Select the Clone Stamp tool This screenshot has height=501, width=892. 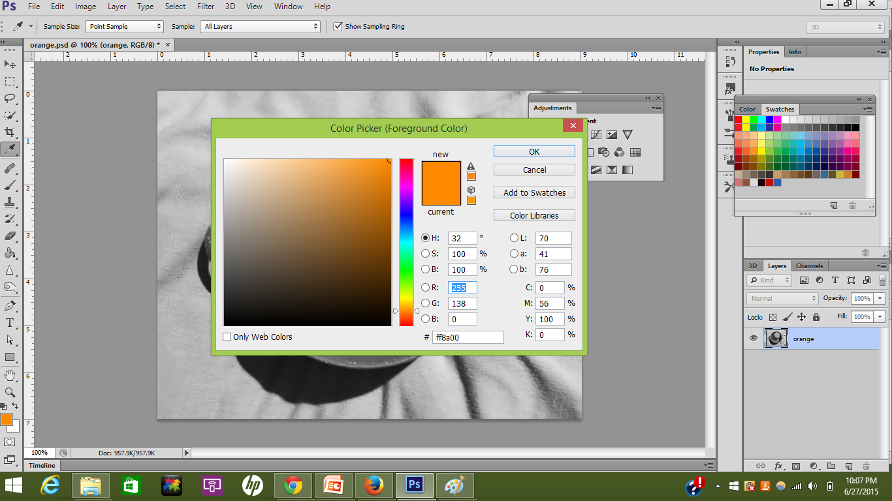[x=10, y=203]
